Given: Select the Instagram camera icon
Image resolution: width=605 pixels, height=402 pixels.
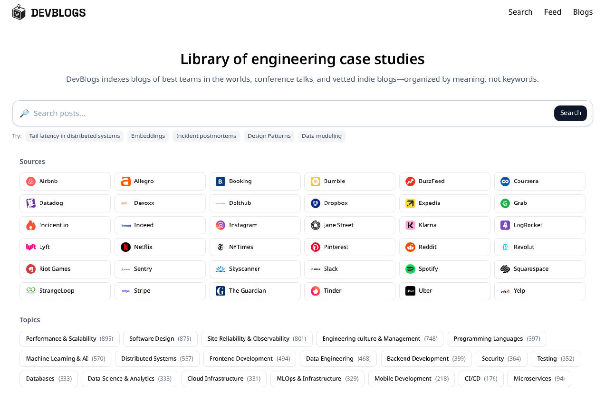Looking at the screenshot, I should click(x=220, y=225).
